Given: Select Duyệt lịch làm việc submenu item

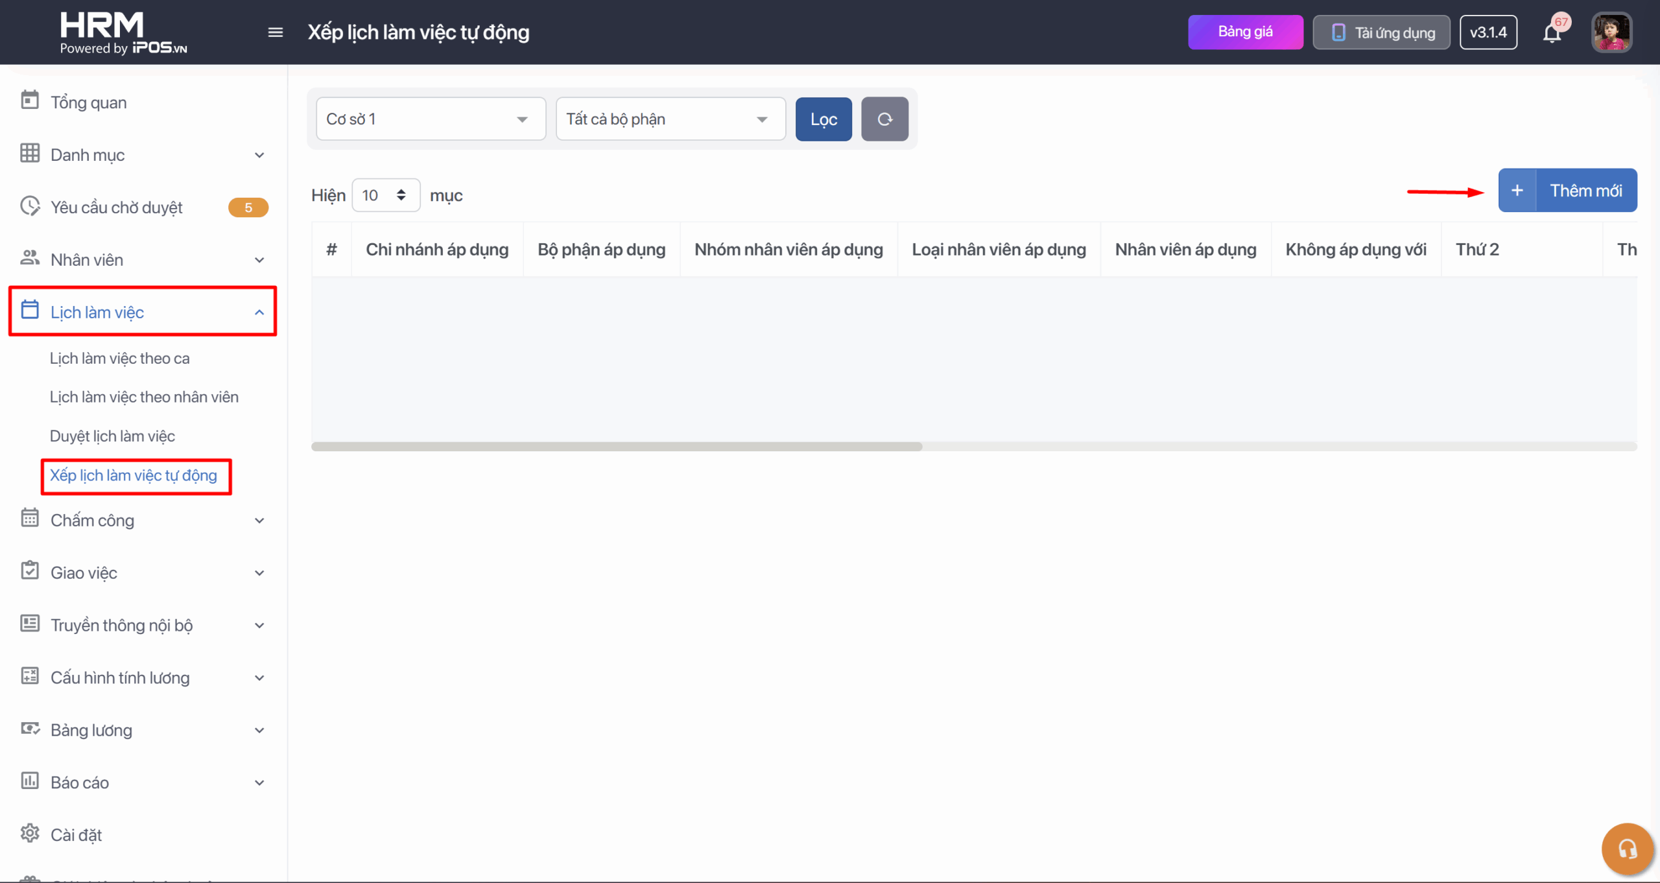Looking at the screenshot, I should point(112,436).
